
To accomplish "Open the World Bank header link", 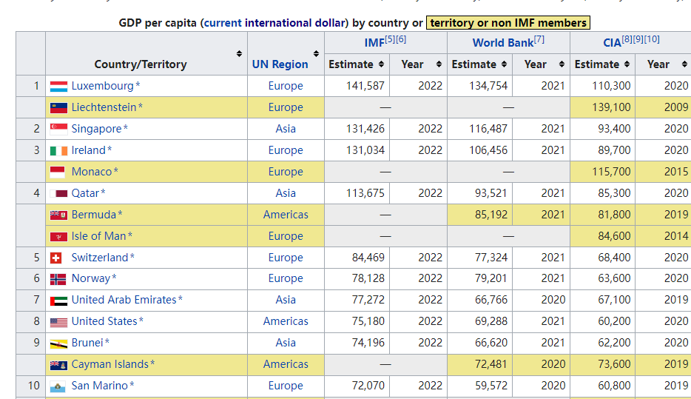I will [502, 43].
